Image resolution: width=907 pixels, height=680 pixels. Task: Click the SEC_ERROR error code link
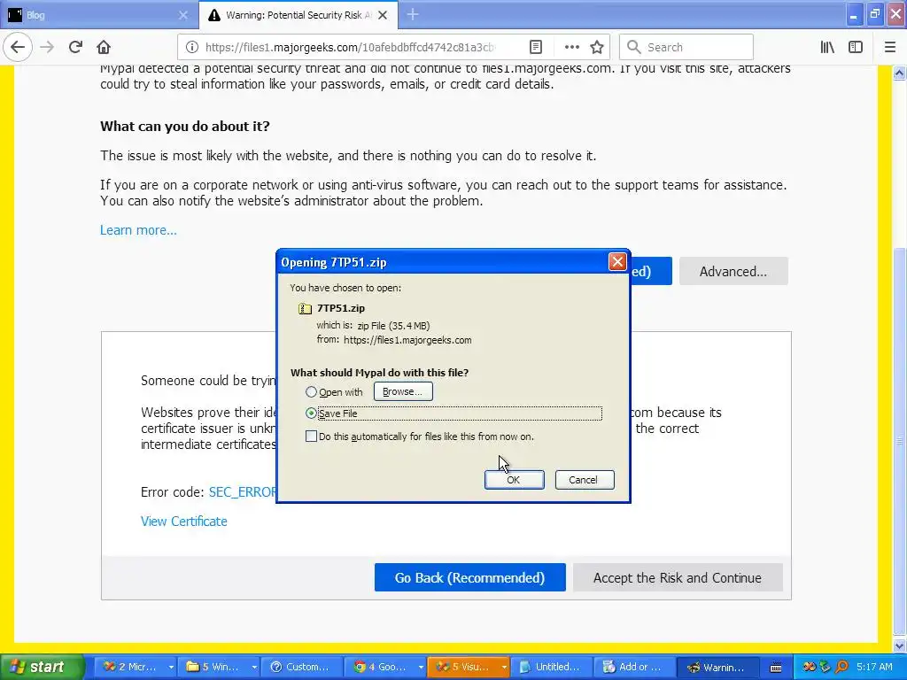point(243,492)
